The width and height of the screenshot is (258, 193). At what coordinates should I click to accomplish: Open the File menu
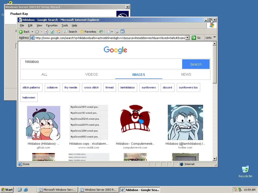pyautogui.click(x=22, y=25)
